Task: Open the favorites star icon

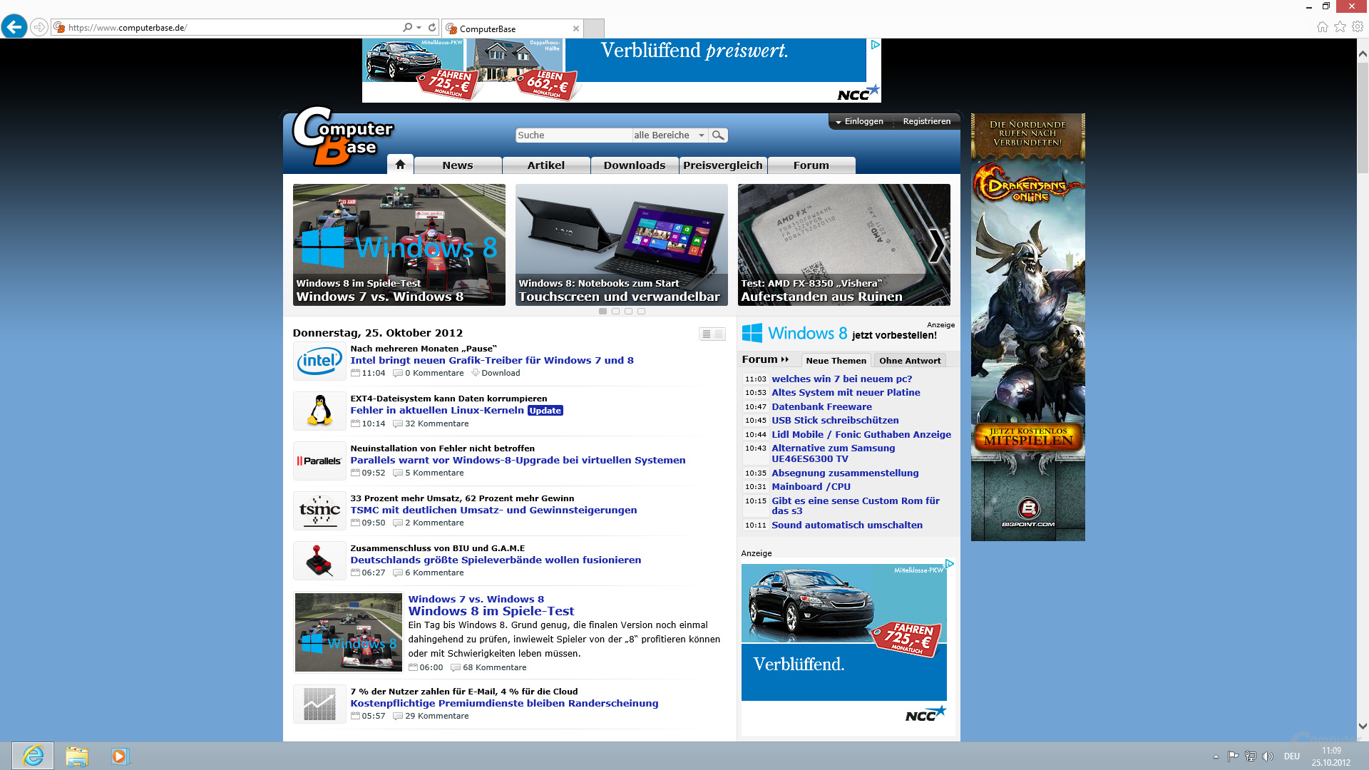Action: pos(1340,27)
